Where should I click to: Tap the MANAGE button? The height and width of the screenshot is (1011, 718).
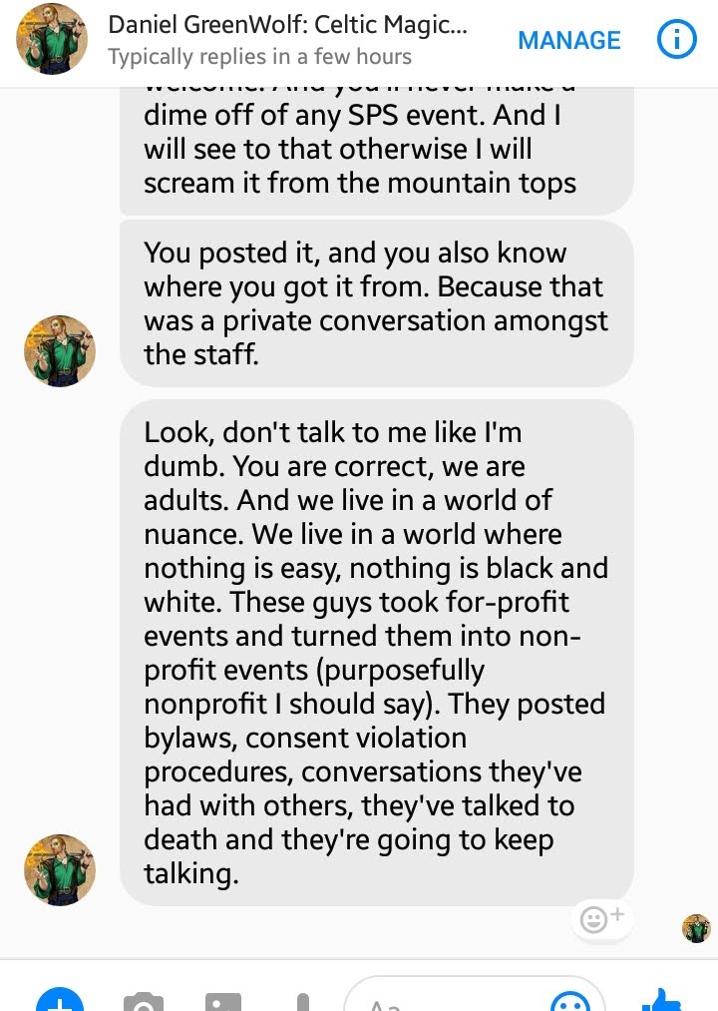point(569,41)
